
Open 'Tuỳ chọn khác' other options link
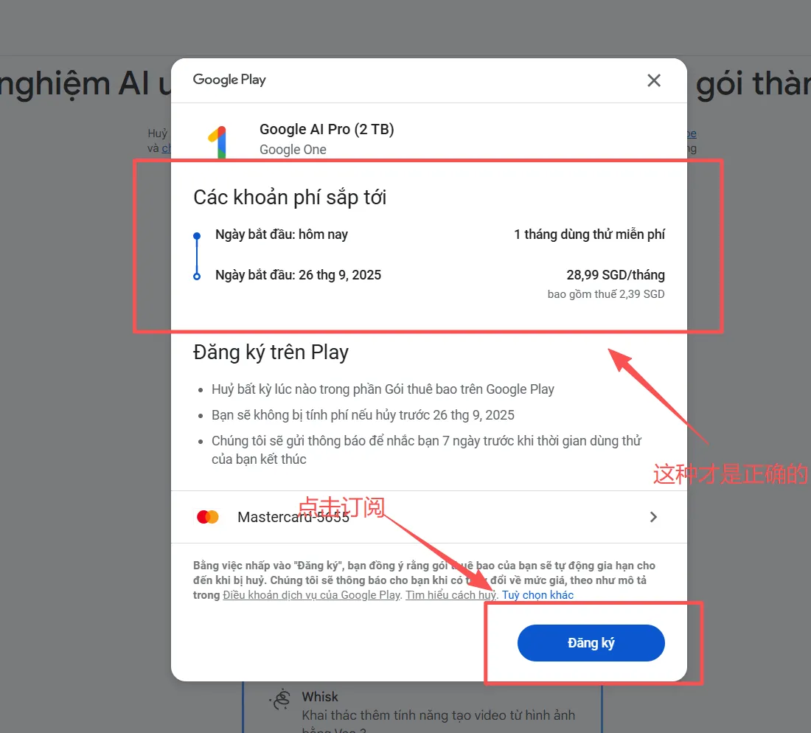pos(537,595)
